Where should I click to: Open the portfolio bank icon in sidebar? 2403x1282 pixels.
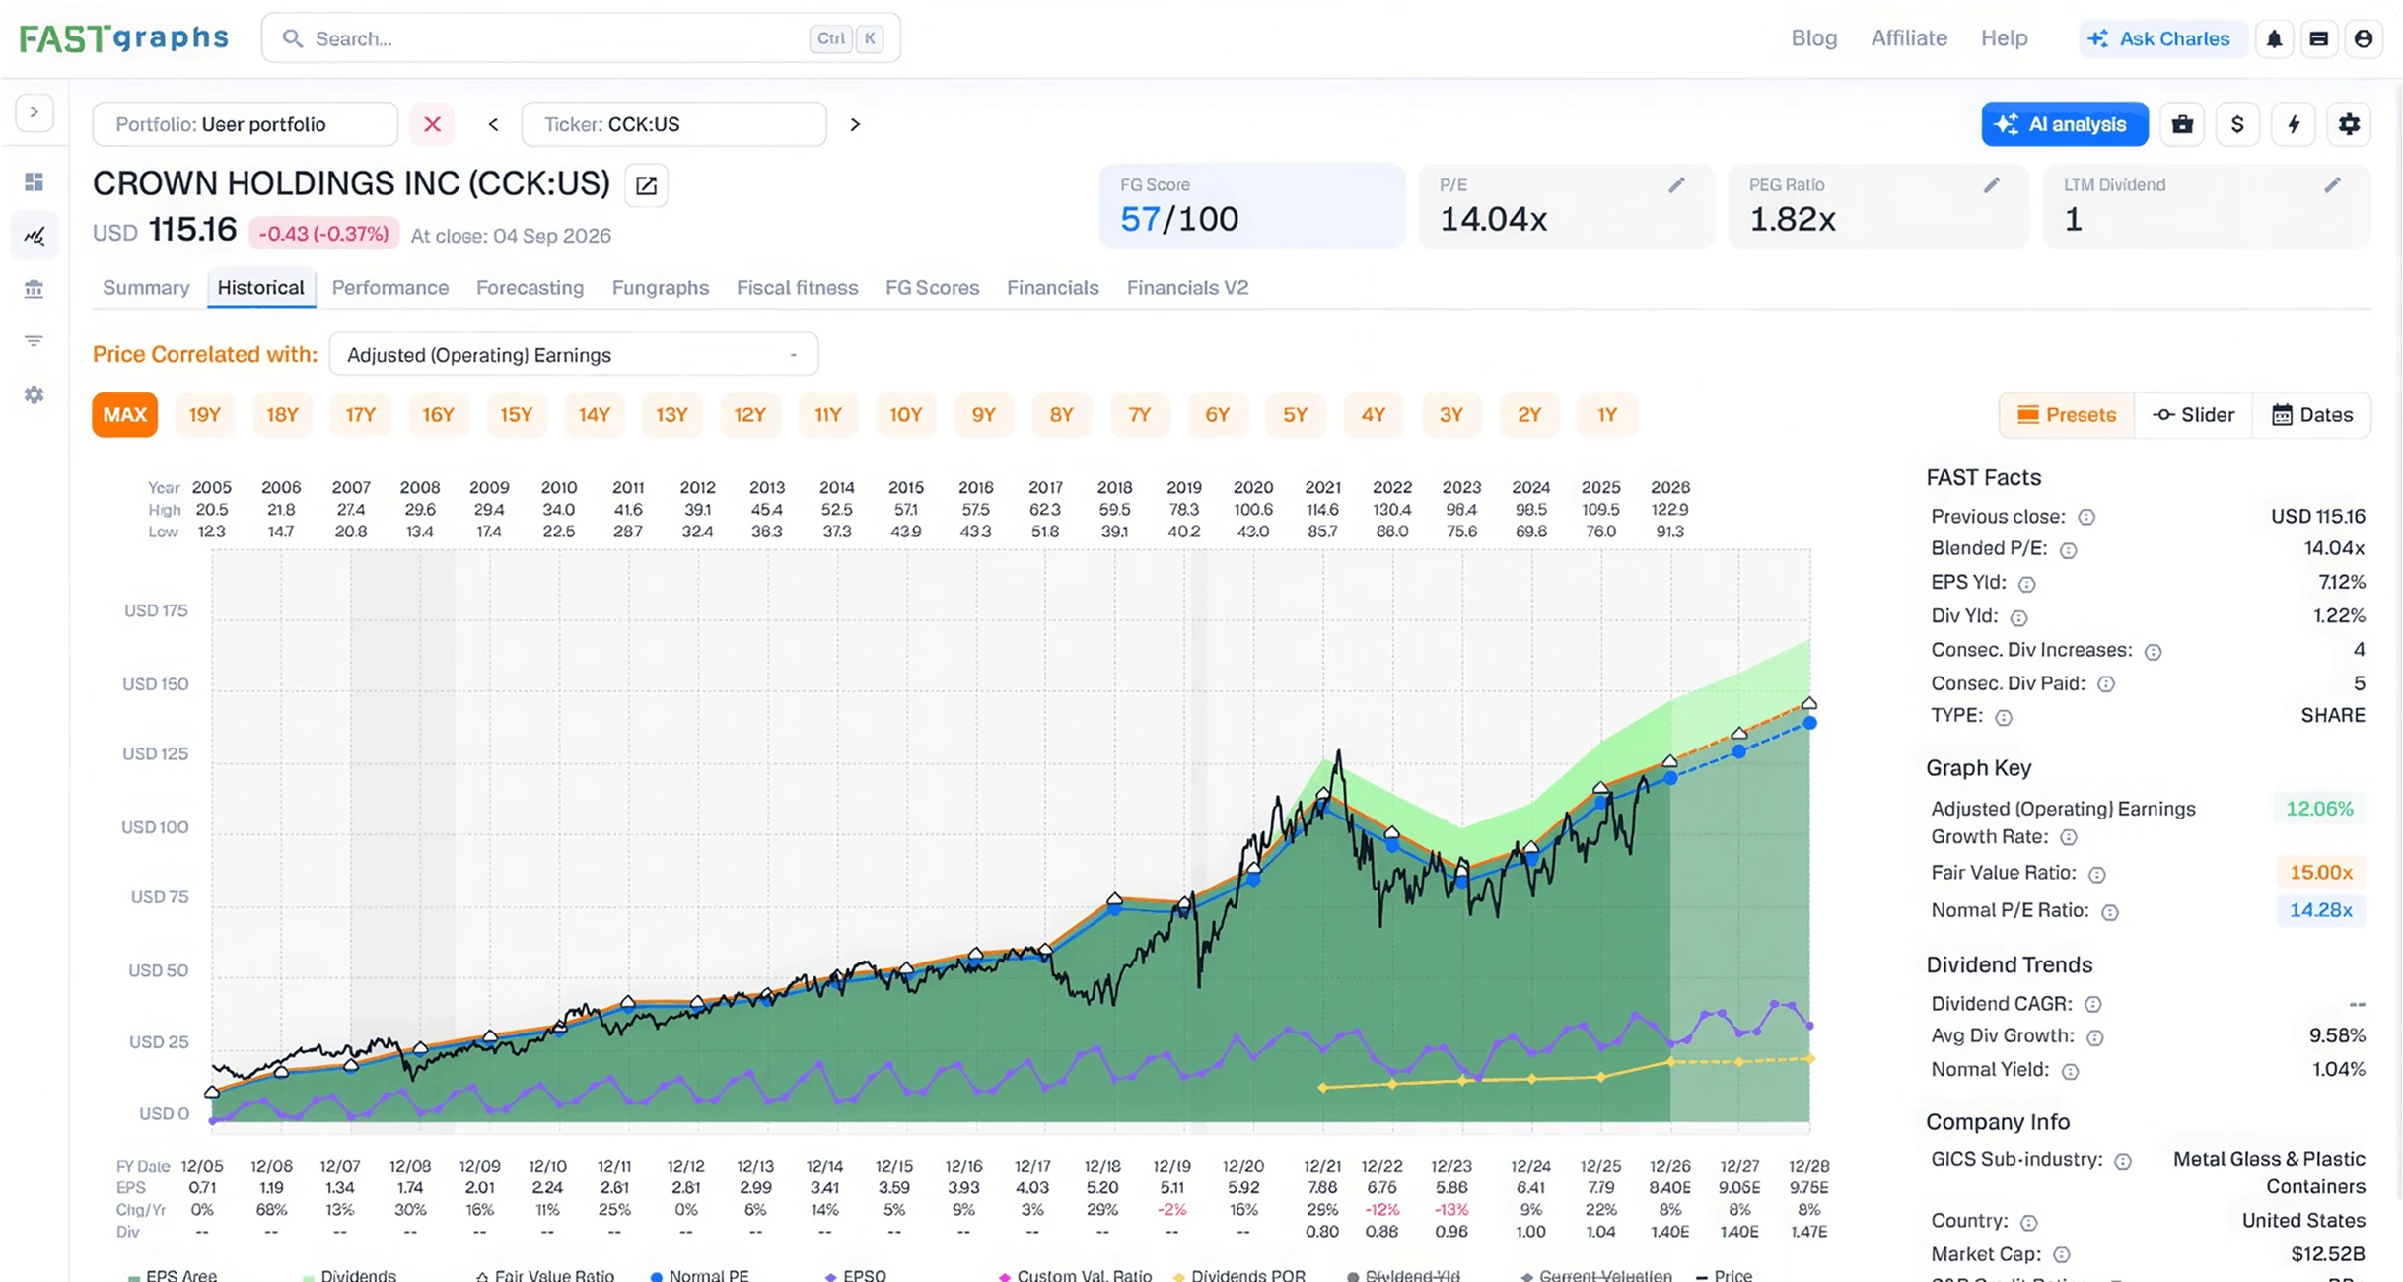click(34, 289)
